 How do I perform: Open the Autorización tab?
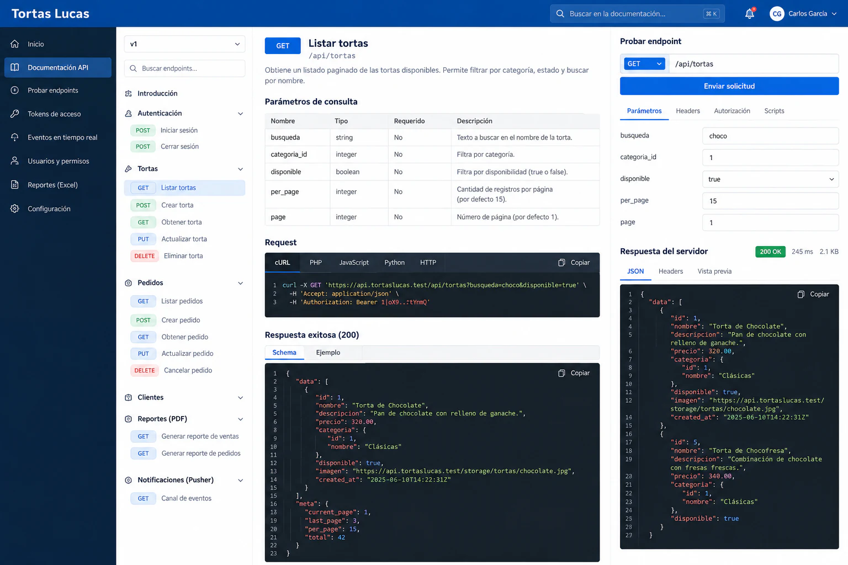click(x=732, y=111)
